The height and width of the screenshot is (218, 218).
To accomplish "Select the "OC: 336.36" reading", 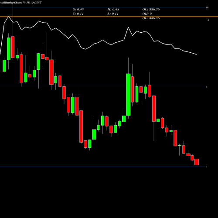I will [151, 10].
